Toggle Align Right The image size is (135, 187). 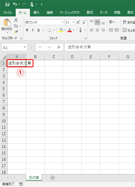click(x=103, y=30)
